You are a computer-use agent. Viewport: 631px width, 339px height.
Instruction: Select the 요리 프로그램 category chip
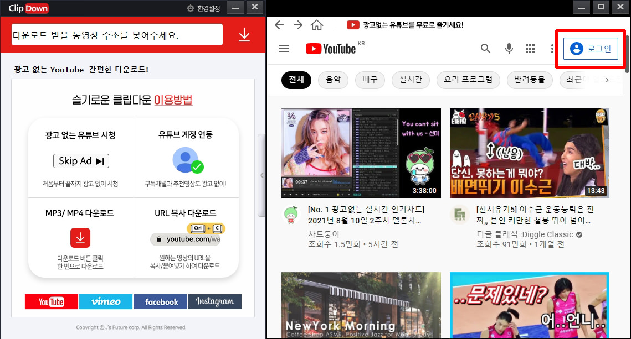click(468, 80)
